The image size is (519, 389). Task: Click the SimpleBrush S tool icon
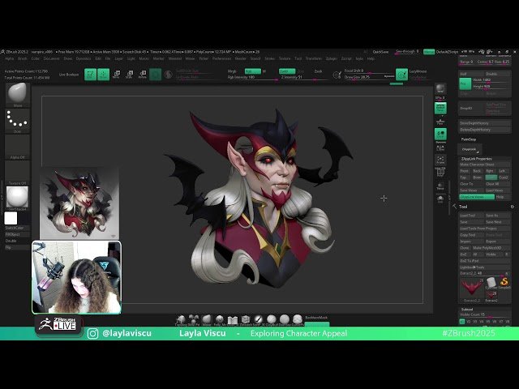[504, 283]
